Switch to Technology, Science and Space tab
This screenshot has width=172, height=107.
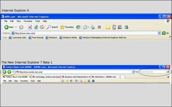coord(46,77)
